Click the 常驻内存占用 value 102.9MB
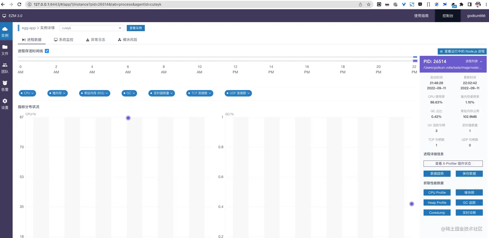This screenshot has width=489, height=238. (x=470, y=117)
